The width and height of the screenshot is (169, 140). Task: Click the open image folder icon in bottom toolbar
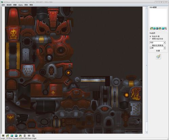coord(7,136)
